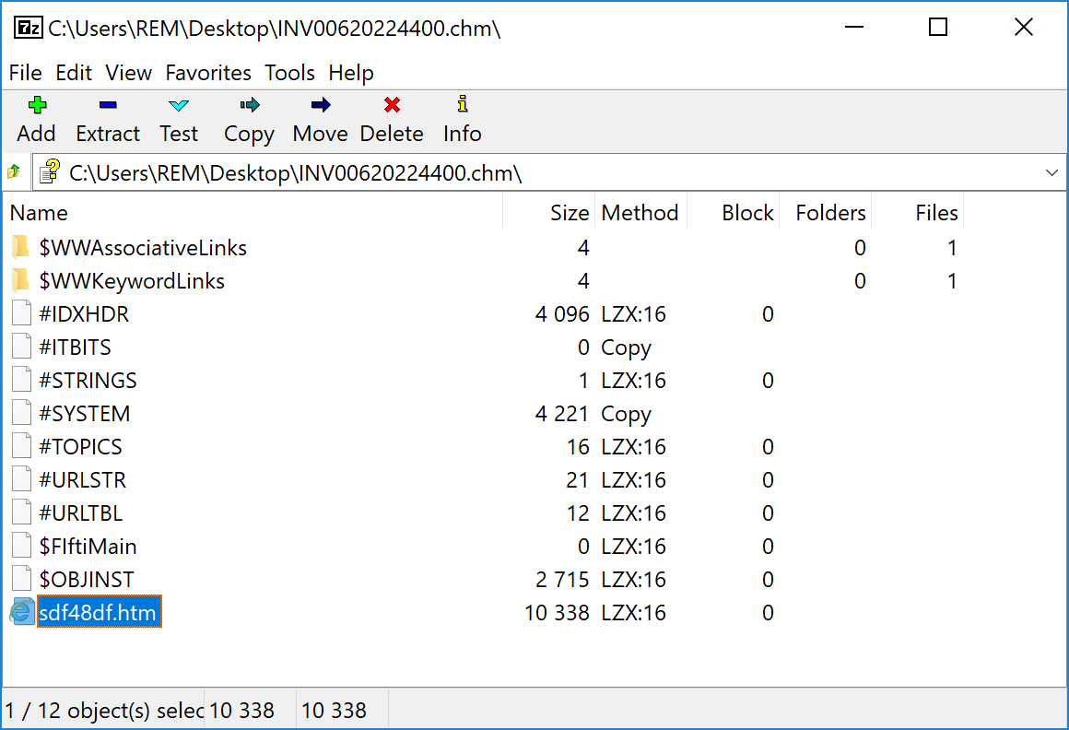The width and height of the screenshot is (1069, 730).
Task: Expand the address path dropdown
Action: (x=1051, y=172)
